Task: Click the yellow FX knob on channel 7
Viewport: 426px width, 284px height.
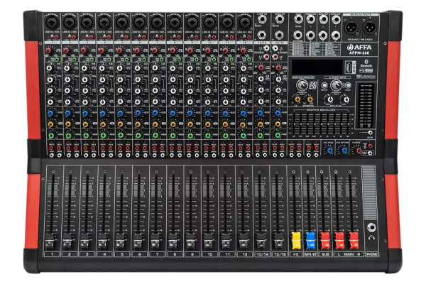Action: pos(155,124)
